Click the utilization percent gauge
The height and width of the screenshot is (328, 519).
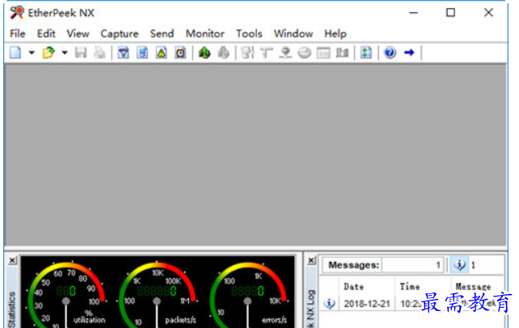[x=66, y=295]
